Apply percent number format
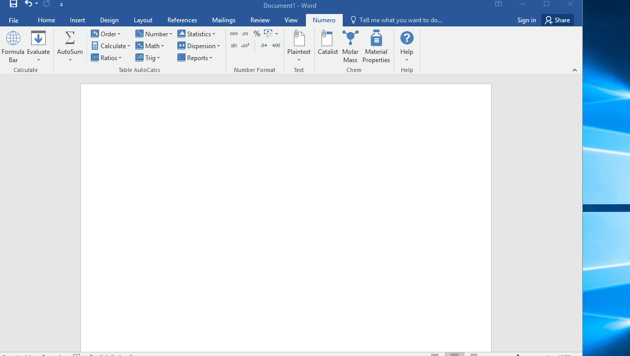This screenshot has height=356, width=630. coord(257,34)
